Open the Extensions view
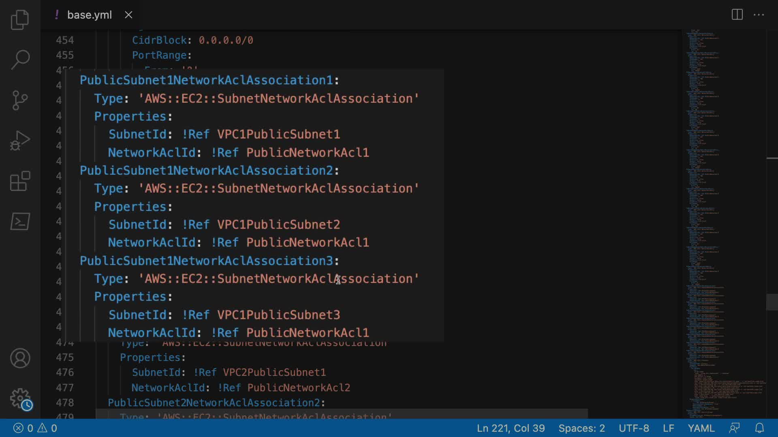The image size is (778, 437). pyautogui.click(x=20, y=181)
